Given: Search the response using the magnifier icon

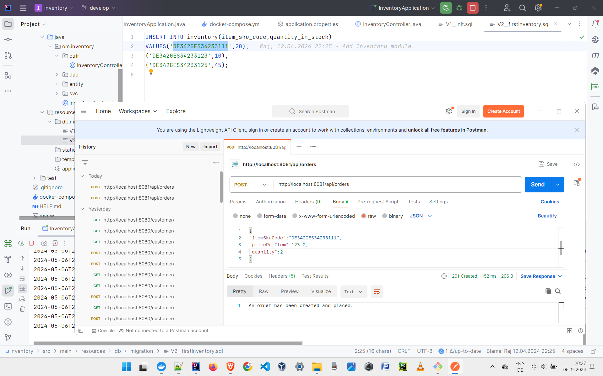Looking at the screenshot, I should click(558, 291).
